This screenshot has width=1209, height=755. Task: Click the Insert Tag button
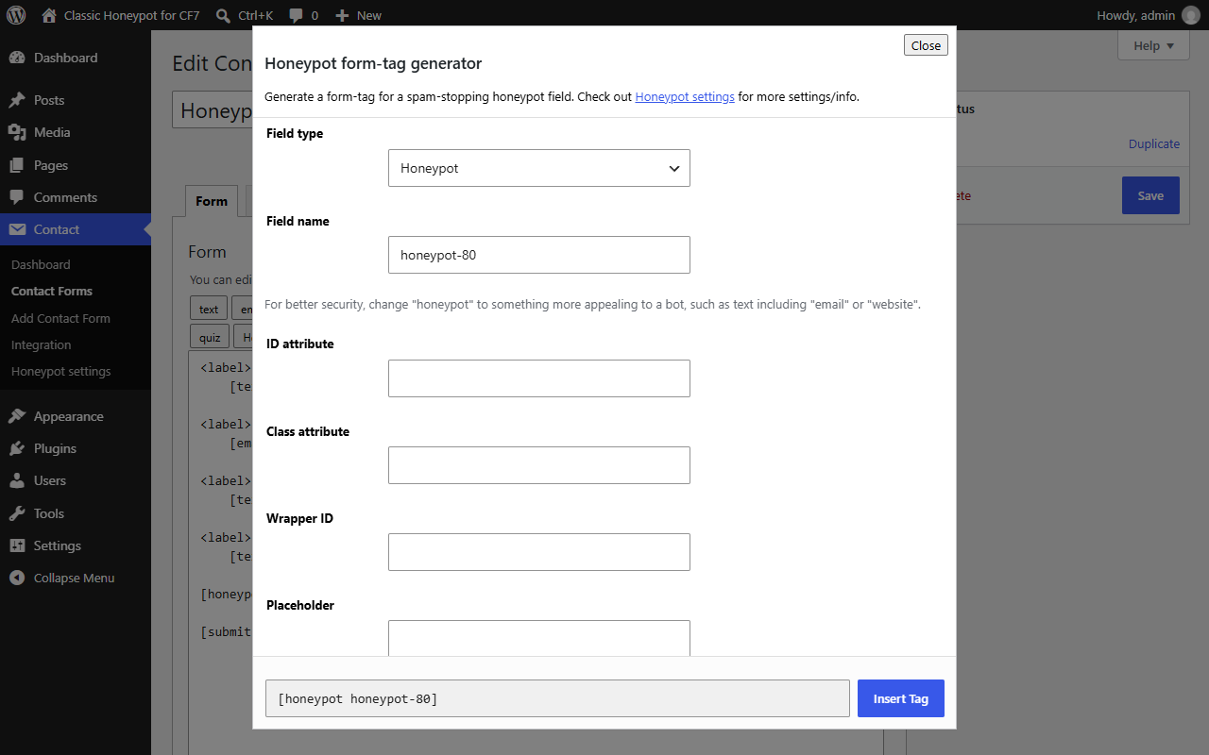(x=901, y=698)
